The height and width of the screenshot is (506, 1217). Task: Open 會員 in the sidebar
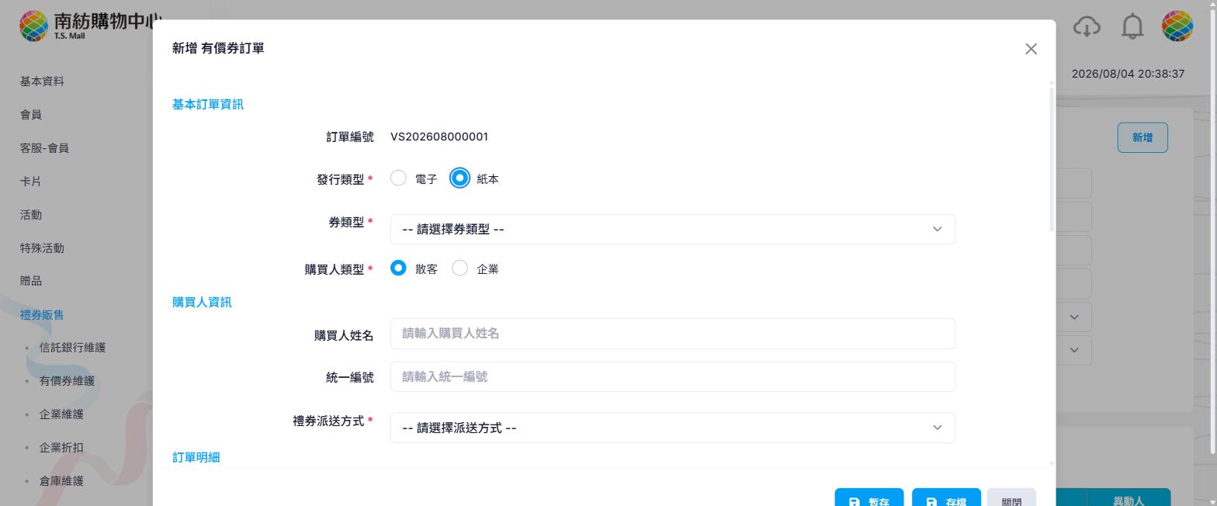pos(31,115)
